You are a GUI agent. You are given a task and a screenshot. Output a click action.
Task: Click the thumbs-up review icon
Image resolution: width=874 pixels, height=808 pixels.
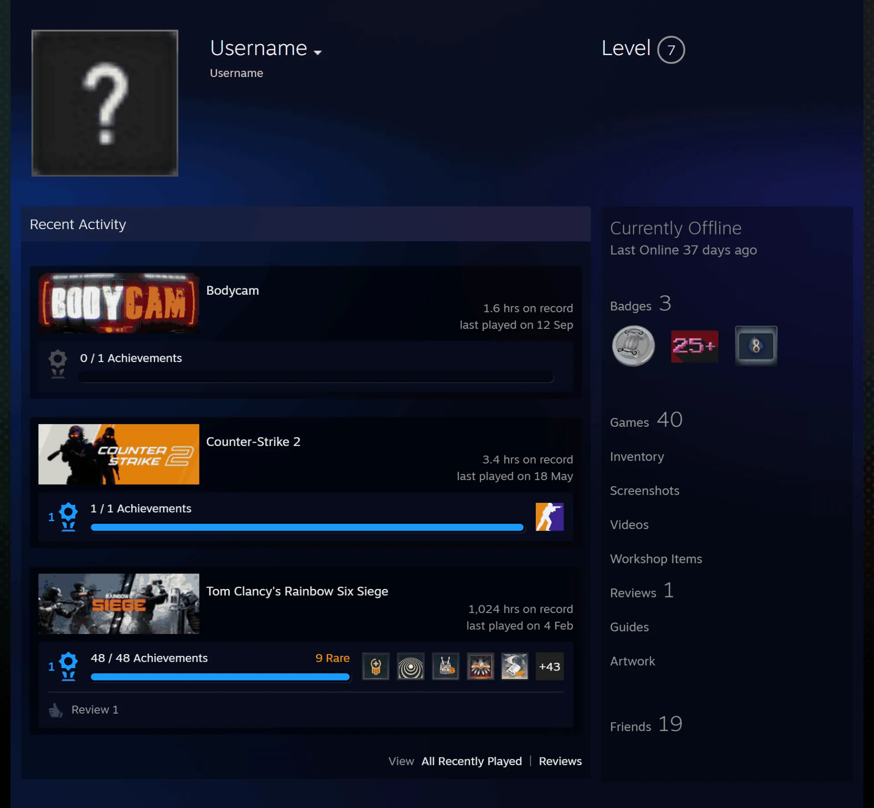click(x=56, y=710)
